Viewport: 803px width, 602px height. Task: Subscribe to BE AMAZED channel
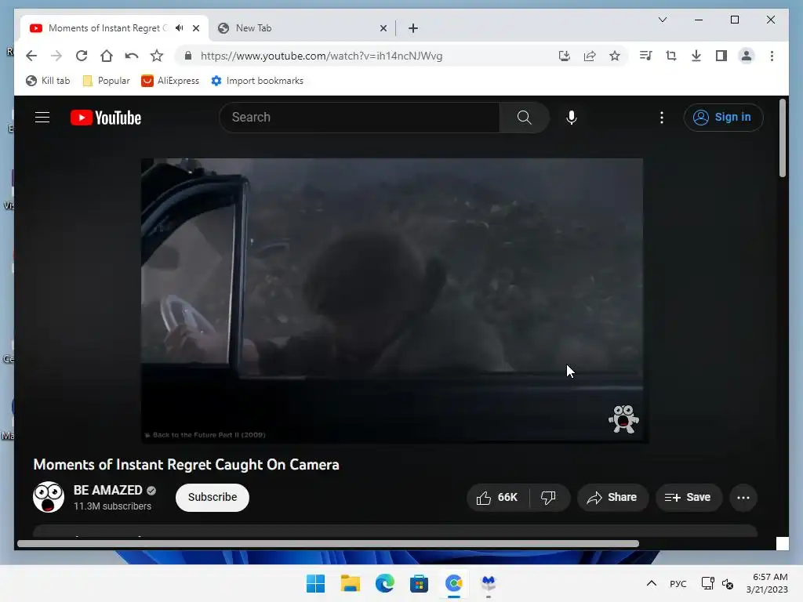[x=213, y=497]
